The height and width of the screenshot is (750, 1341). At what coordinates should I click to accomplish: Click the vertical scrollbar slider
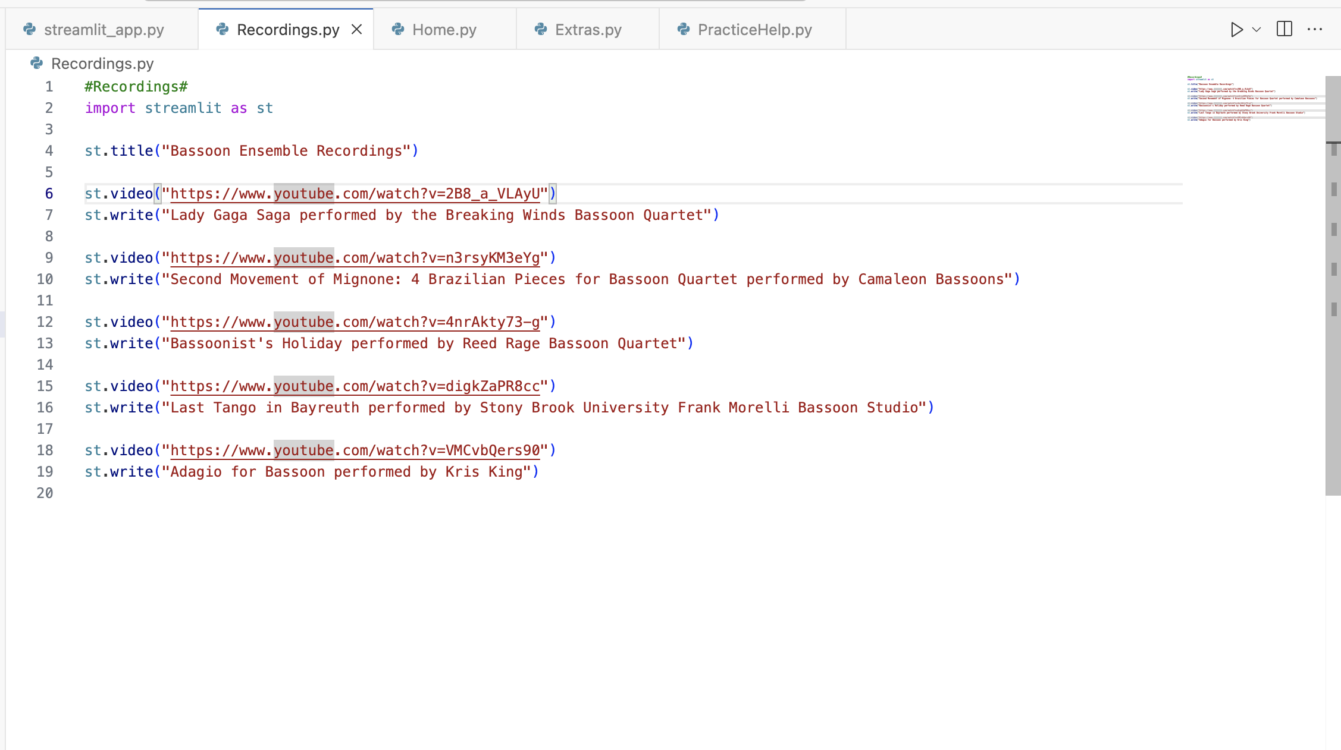(x=1333, y=285)
